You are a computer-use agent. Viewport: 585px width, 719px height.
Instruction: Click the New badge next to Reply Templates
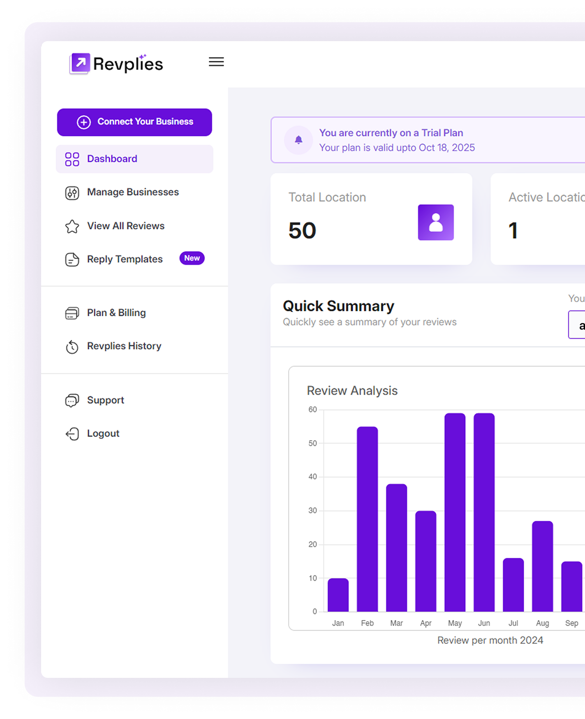point(192,258)
